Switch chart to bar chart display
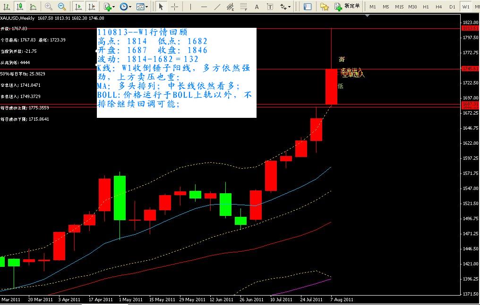Viewport: 480px width, 305px height. tap(6, 7)
